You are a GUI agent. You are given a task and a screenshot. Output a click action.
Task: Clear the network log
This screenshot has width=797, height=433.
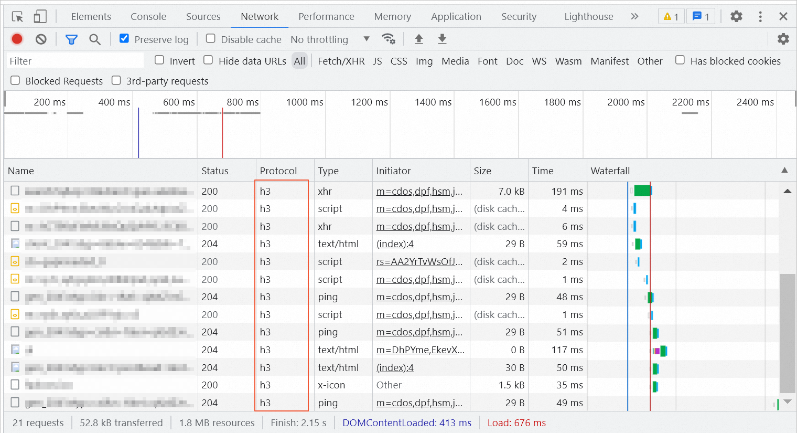pos(41,39)
